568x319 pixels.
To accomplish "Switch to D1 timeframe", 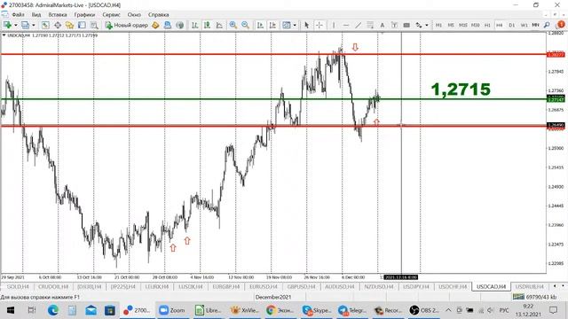I will pos(511,25).
